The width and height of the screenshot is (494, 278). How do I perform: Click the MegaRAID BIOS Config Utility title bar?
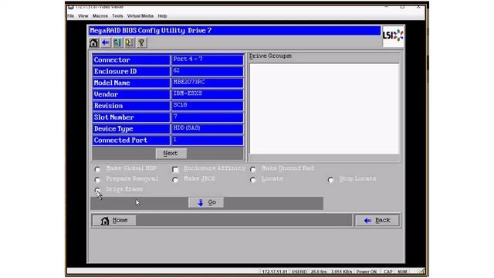coord(235,31)
